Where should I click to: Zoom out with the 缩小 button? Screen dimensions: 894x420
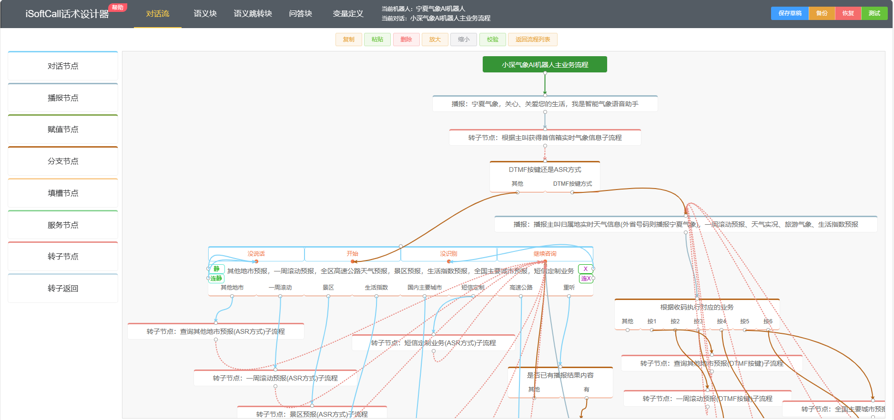(464, 40)
